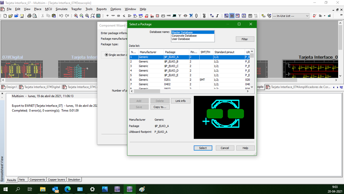
Task: Switch to the Copper layers tab
Action: pyautogui.click(x=56, y=180)
